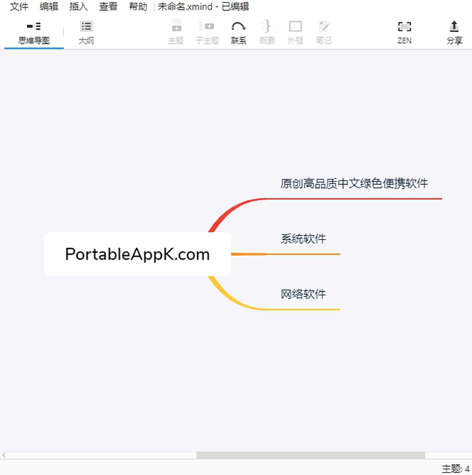Click the 子主题 add subtopic icon
472x475 pixels.
[x=207, y=27]
